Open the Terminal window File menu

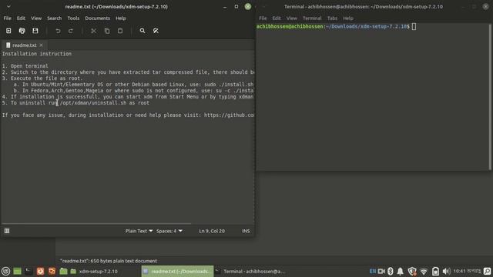263,18
